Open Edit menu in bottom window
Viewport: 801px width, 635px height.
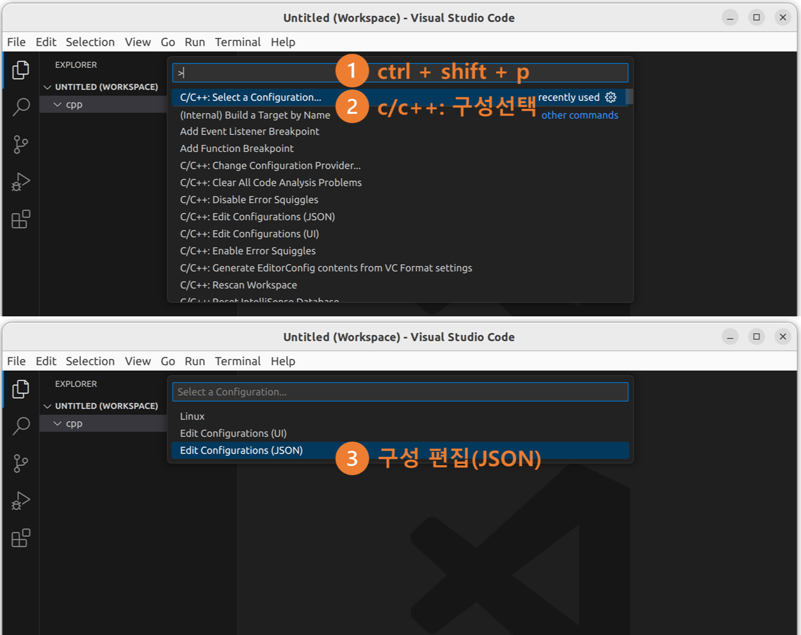point(46,361)
